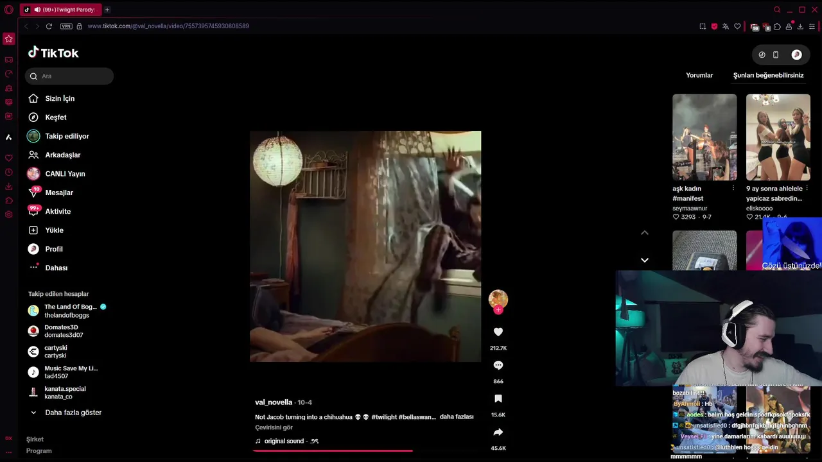
Task: Open the Aktivite notifications
Action: pyautogui.click(x=49, y=211)
